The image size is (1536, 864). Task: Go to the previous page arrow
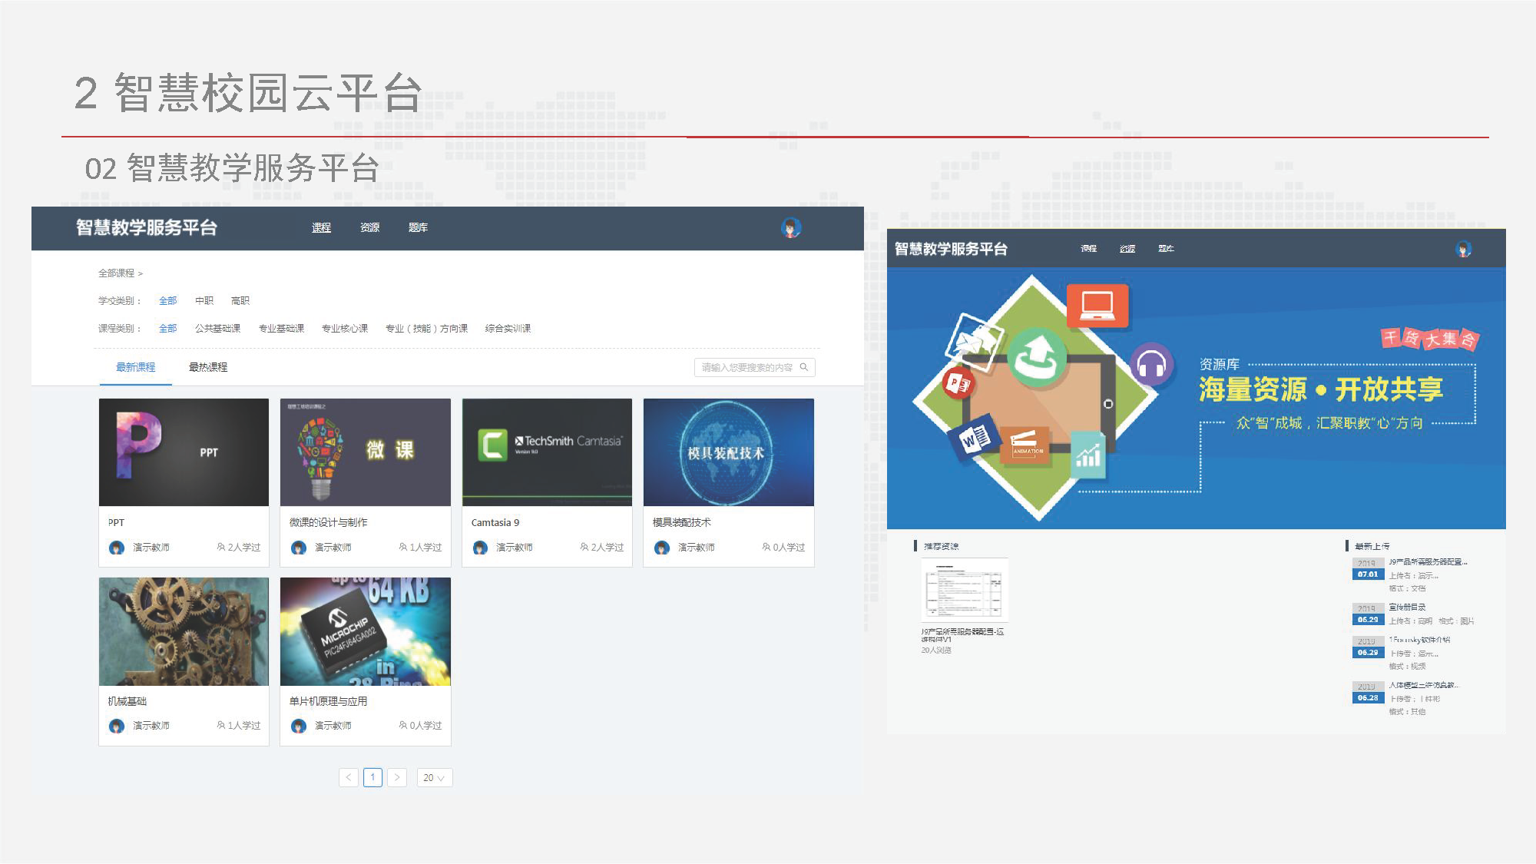pyautogui.click(x=349, y=777)
